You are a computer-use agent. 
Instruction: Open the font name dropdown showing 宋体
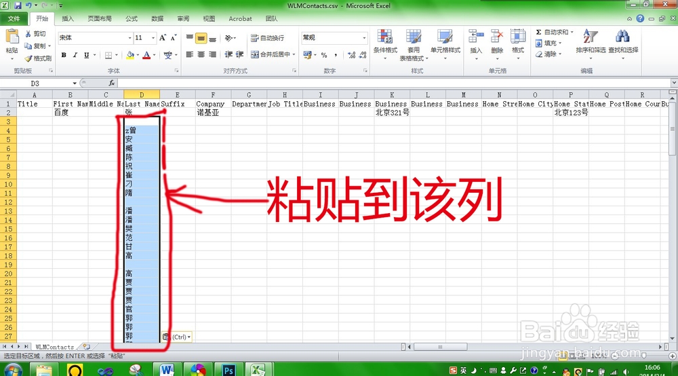129,38
